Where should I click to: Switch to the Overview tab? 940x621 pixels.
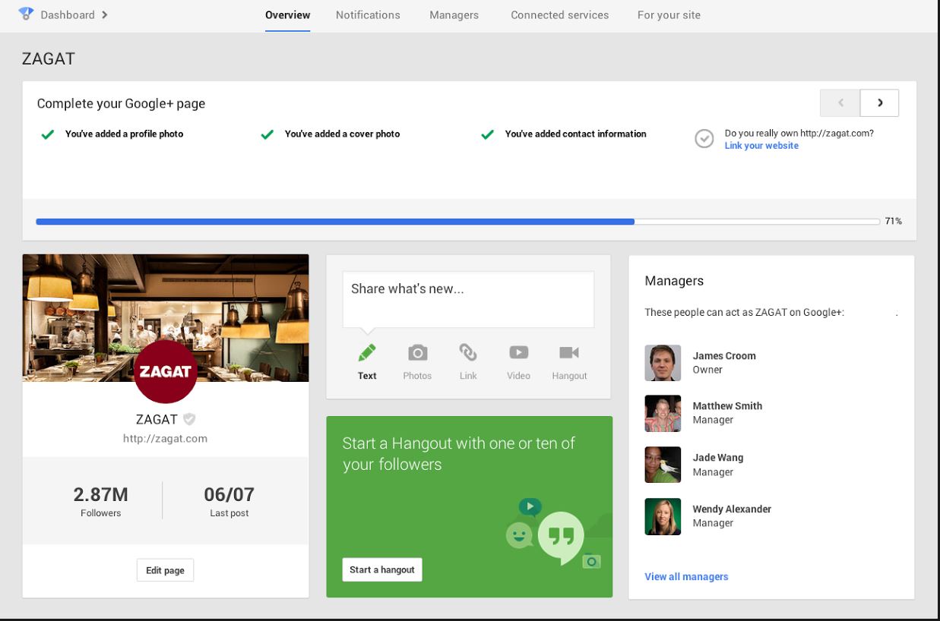(287, 14)
